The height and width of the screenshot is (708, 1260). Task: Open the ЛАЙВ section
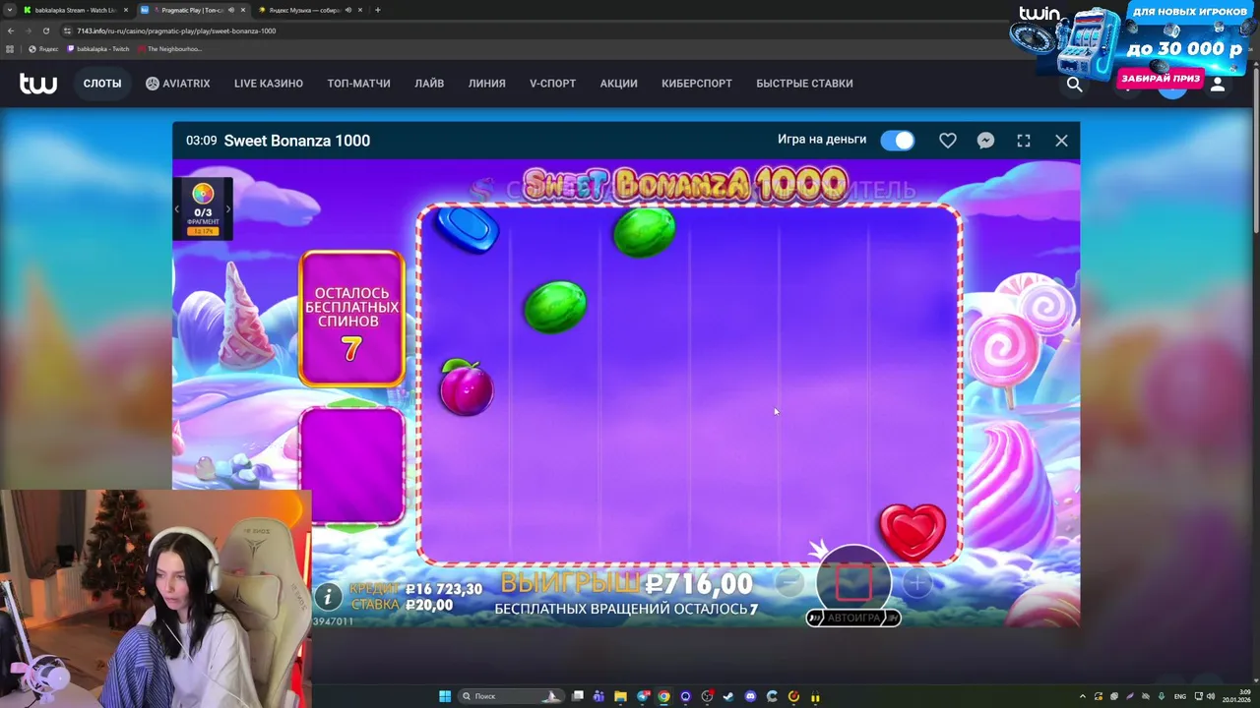coord(429,84)
